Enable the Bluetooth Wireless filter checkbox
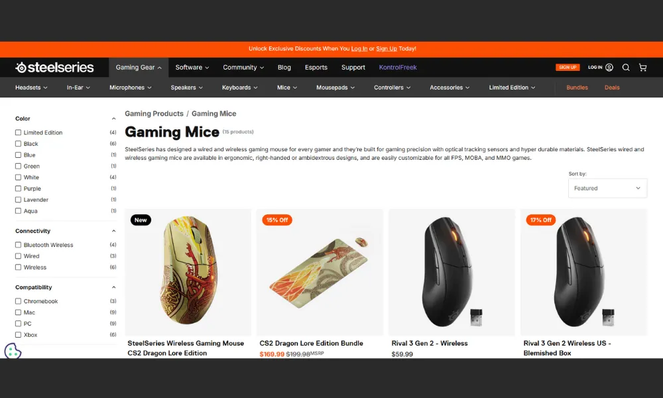663x398 pixels. (18, 245)
